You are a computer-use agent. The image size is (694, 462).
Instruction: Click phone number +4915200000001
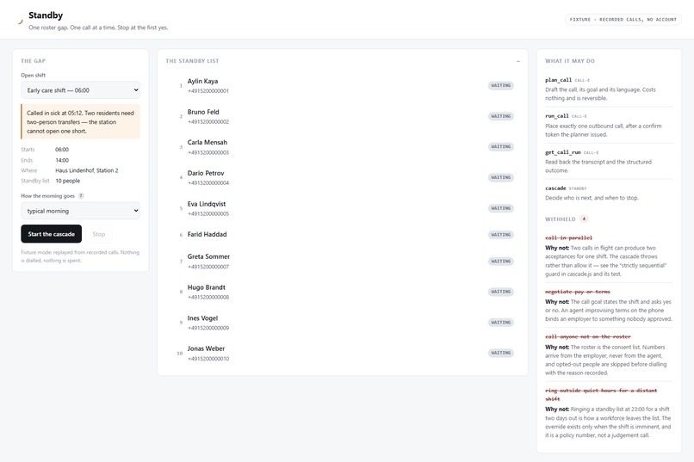click(208, 91)
